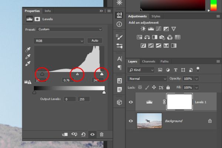
Task: Add an Invert adjustment
Action: [x=143, y=46]
